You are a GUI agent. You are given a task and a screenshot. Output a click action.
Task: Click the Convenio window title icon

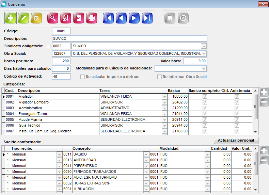[x=4, y=4]
